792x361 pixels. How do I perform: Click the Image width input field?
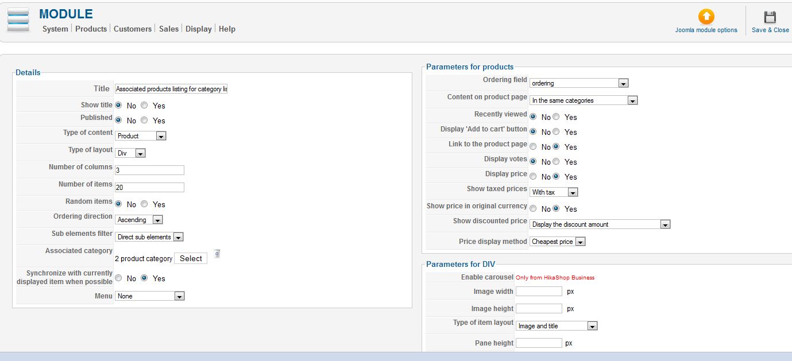[539, 292]
